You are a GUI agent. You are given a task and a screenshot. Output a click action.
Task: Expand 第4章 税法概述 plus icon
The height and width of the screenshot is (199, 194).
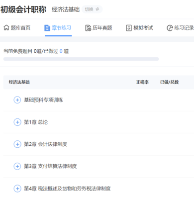click(x=17, y=189)
